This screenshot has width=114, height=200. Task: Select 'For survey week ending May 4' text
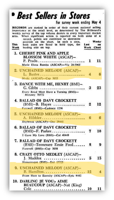point(78,22)
